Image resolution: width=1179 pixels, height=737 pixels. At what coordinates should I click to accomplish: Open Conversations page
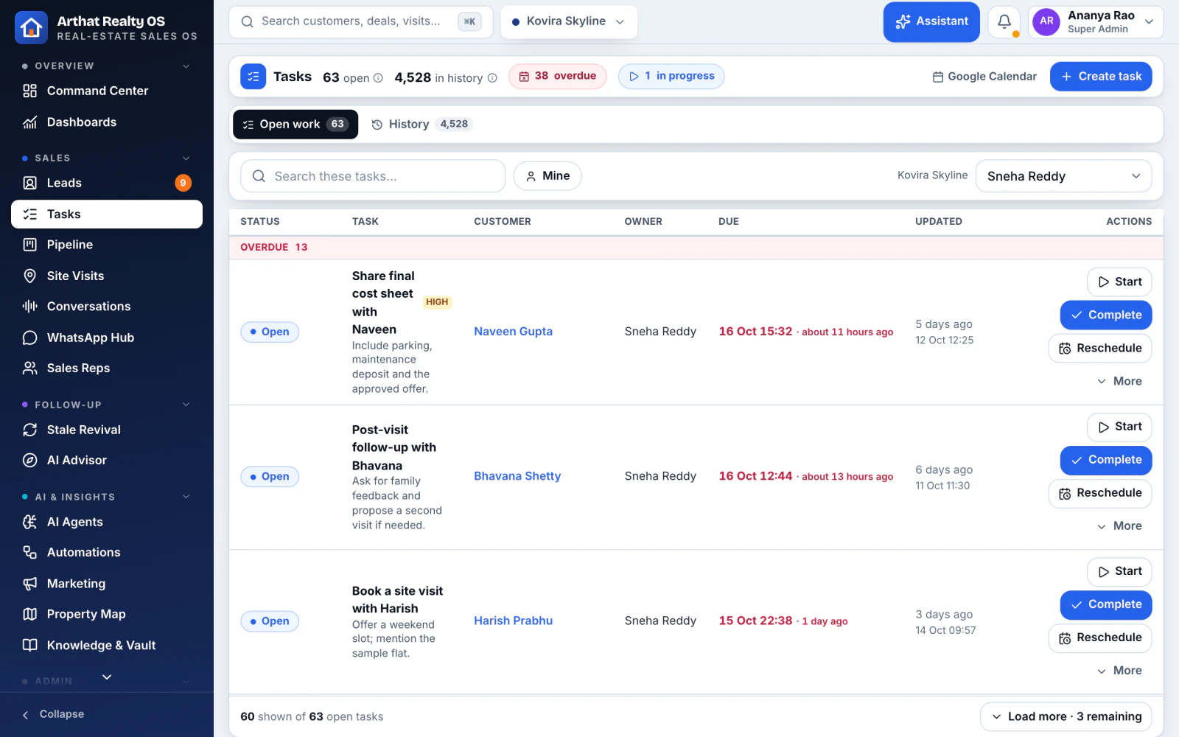click(107, 307)
